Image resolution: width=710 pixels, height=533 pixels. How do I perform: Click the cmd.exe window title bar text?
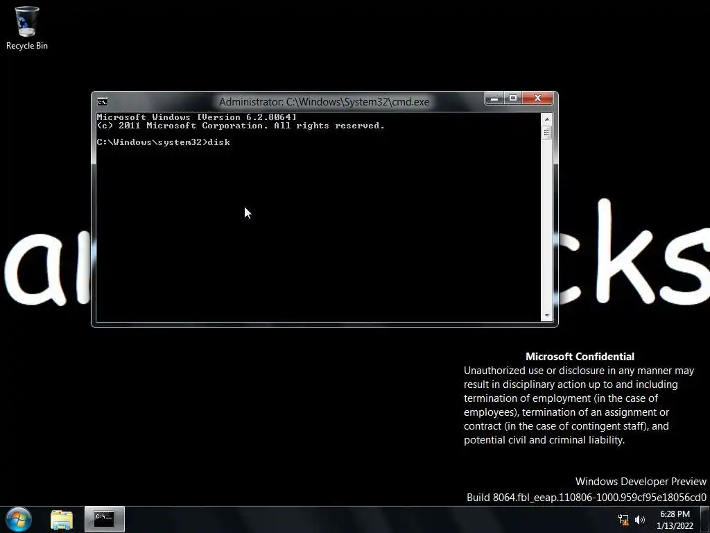324,102
